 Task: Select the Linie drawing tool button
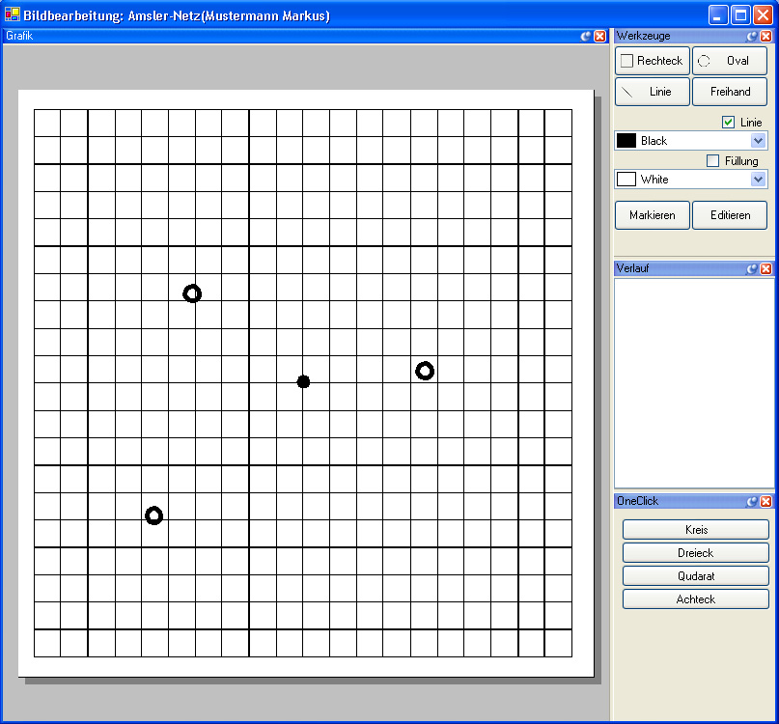[x=653, y=92]
